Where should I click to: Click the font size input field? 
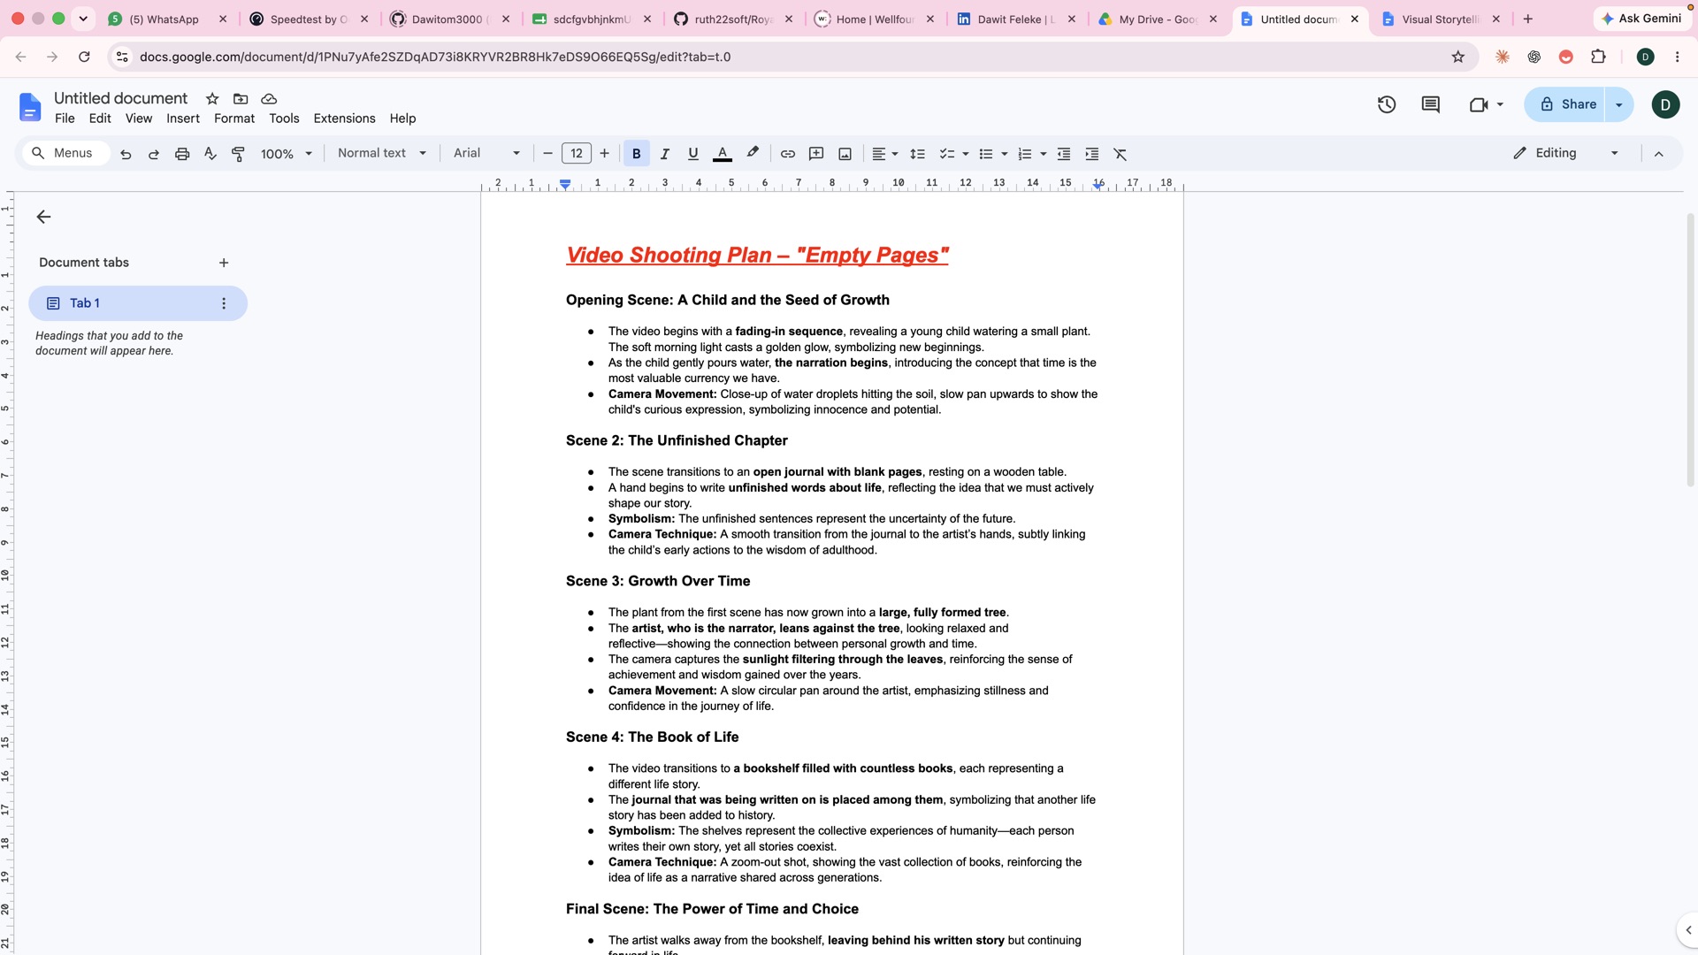pyautogui.click(x=577, y=154)
